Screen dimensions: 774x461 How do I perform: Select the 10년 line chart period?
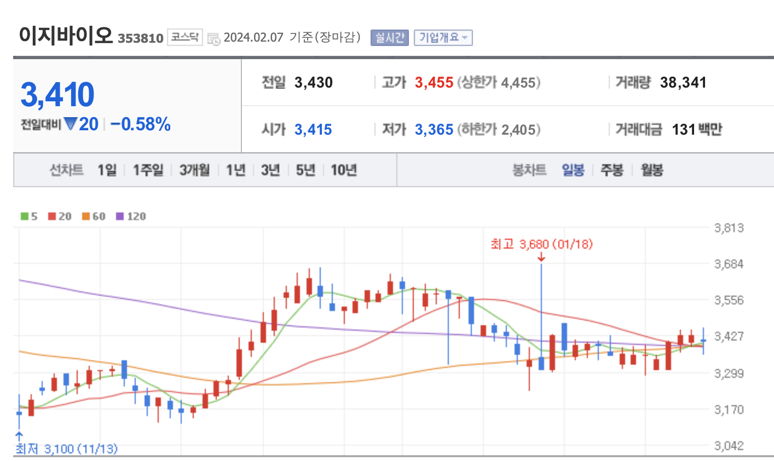pos(344,170)
